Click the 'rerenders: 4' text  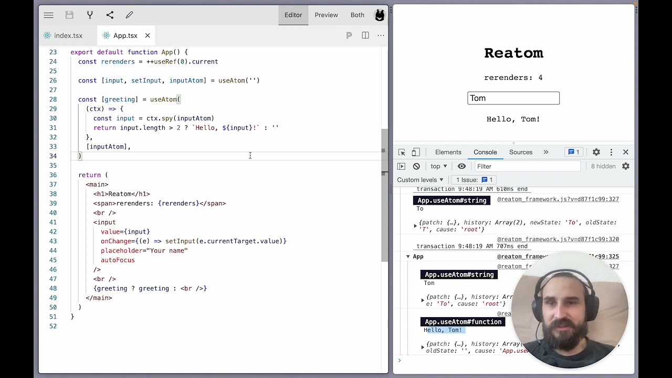[x=513, y=78]
